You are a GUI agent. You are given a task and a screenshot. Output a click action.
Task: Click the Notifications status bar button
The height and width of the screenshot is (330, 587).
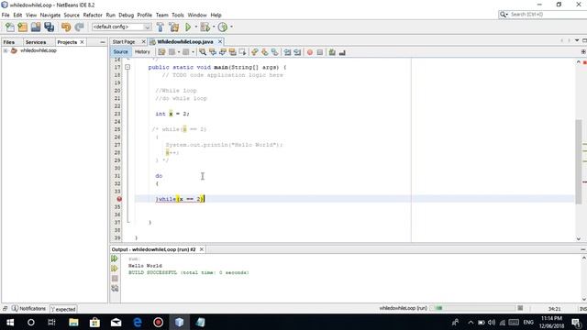[28, 309]
